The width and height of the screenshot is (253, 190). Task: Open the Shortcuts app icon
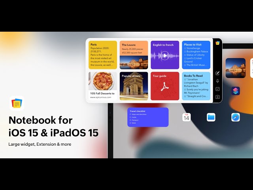point(236,91)
